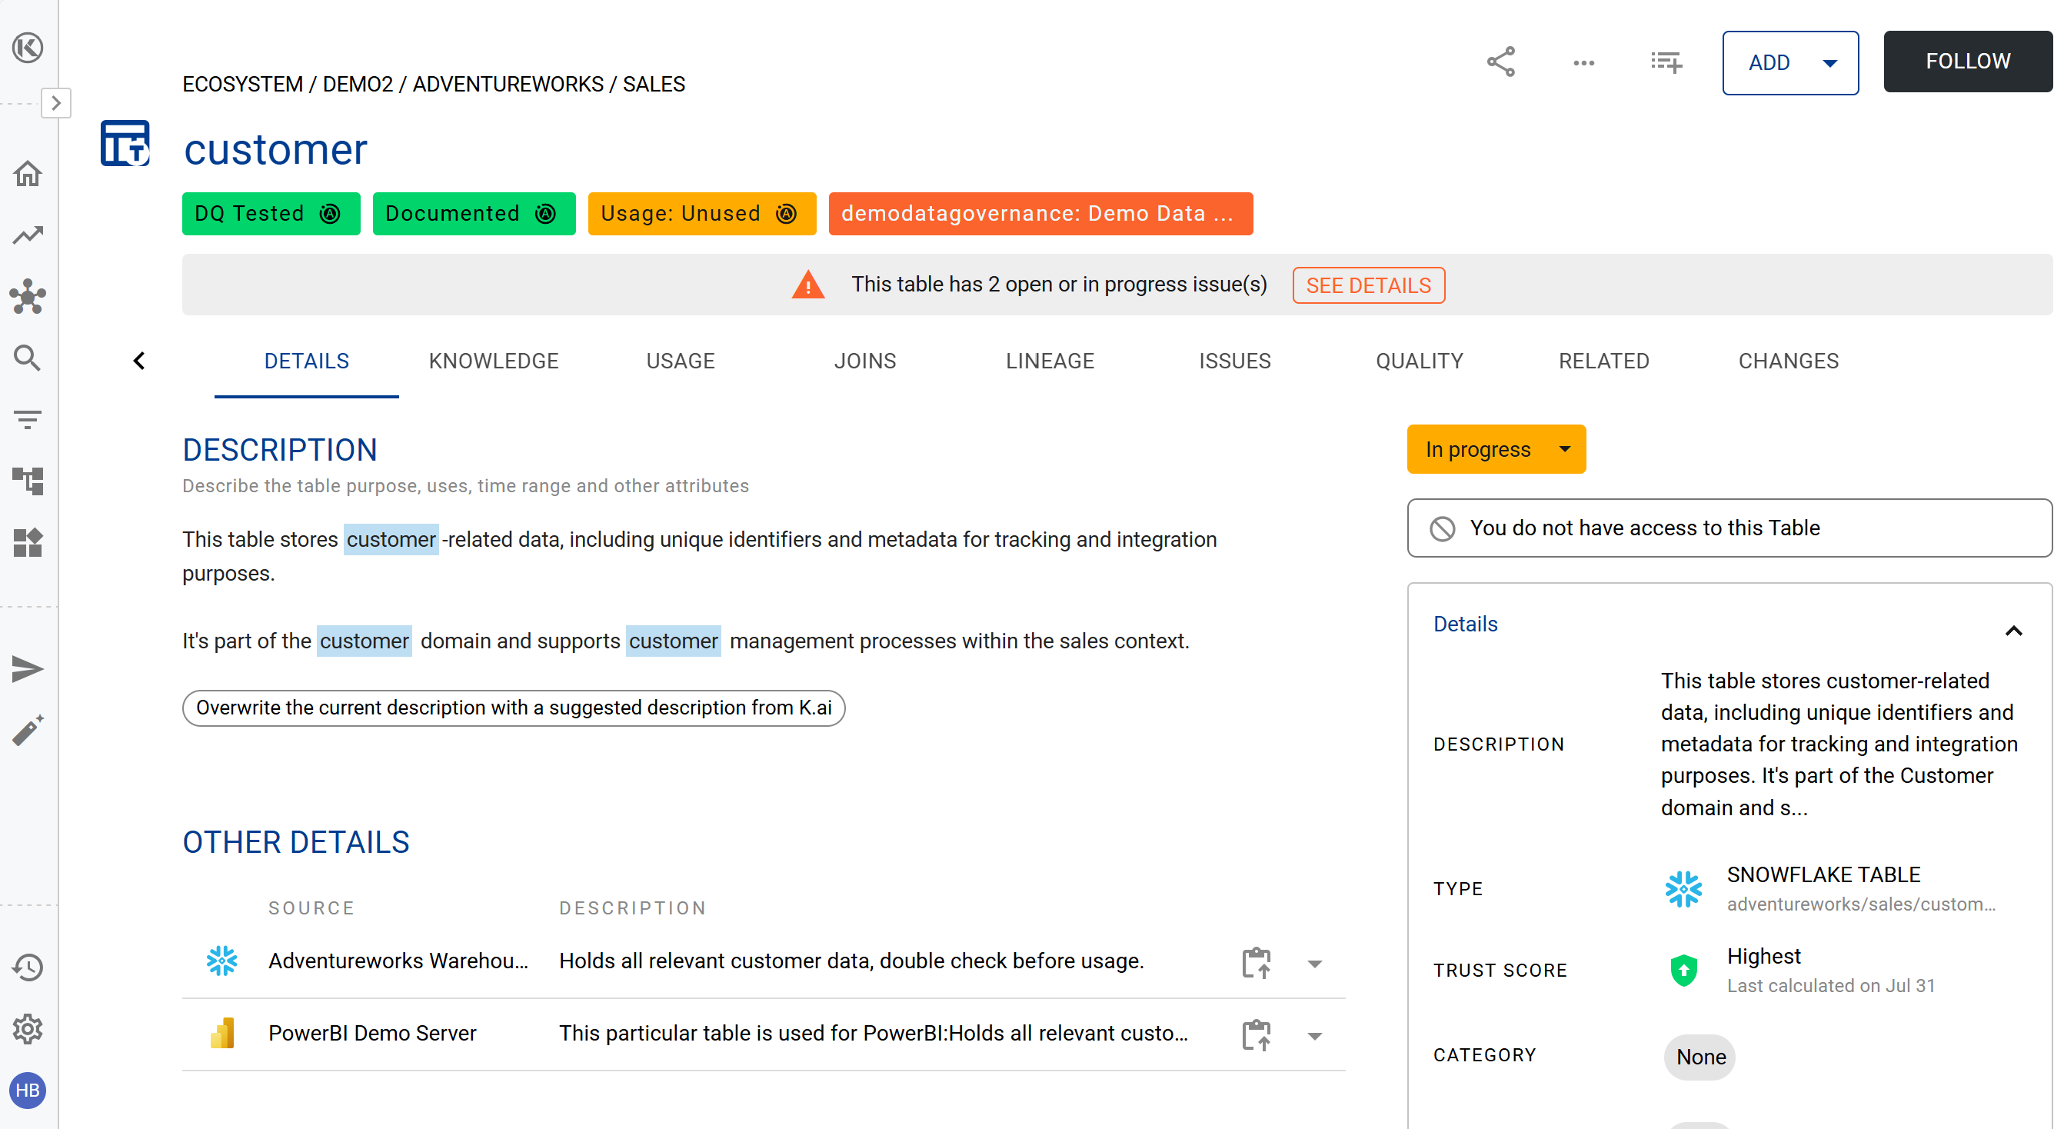Expand the PowerBI Demo Server row arrow
The image size is (2064, 1129).
(1314, 1035)
